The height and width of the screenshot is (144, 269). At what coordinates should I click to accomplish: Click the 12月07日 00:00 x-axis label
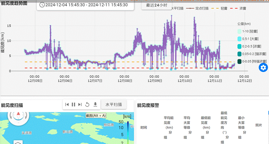95,79
